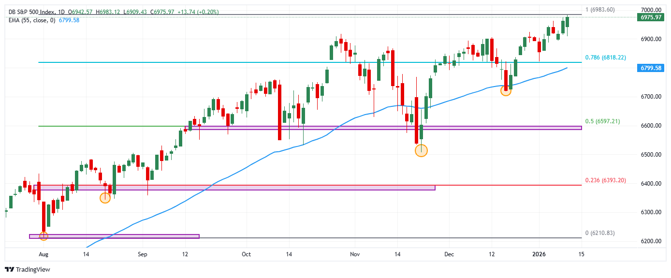The width and height of the screenshot is (671, 278).
Task: Click the 2026 label on time axis
Action: click(539, 254)
